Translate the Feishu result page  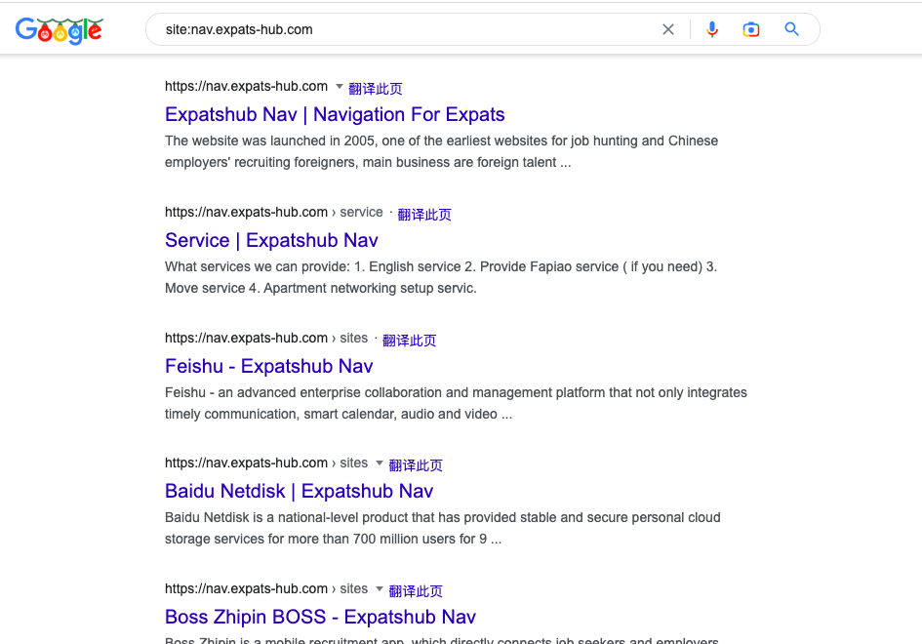[x=409, y=340]
